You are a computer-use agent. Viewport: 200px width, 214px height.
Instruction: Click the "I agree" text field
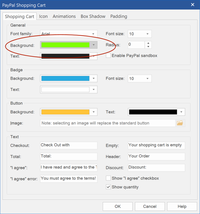tap(69, 168)
